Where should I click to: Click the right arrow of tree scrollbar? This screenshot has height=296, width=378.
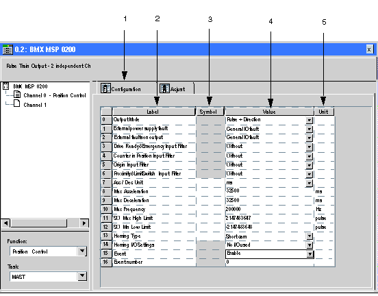[84, 223]
